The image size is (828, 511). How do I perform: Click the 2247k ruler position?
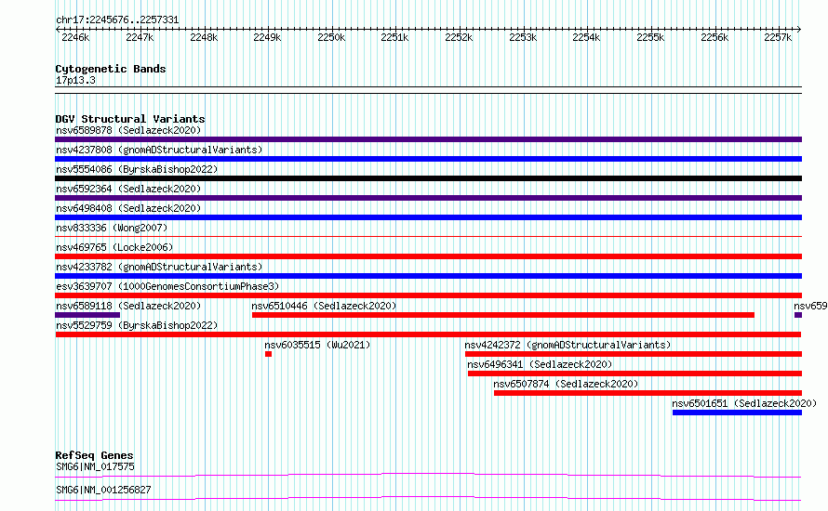click(140, 37)
